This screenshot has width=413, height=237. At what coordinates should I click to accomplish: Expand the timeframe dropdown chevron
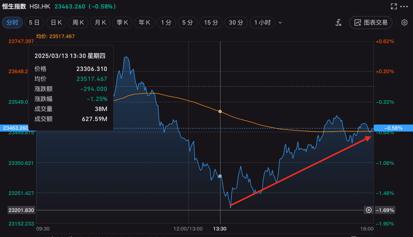[280, 23]
